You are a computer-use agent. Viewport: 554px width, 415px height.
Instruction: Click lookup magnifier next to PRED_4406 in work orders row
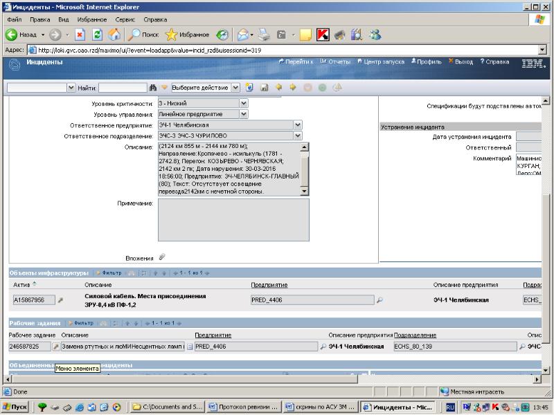click(323, 347)
